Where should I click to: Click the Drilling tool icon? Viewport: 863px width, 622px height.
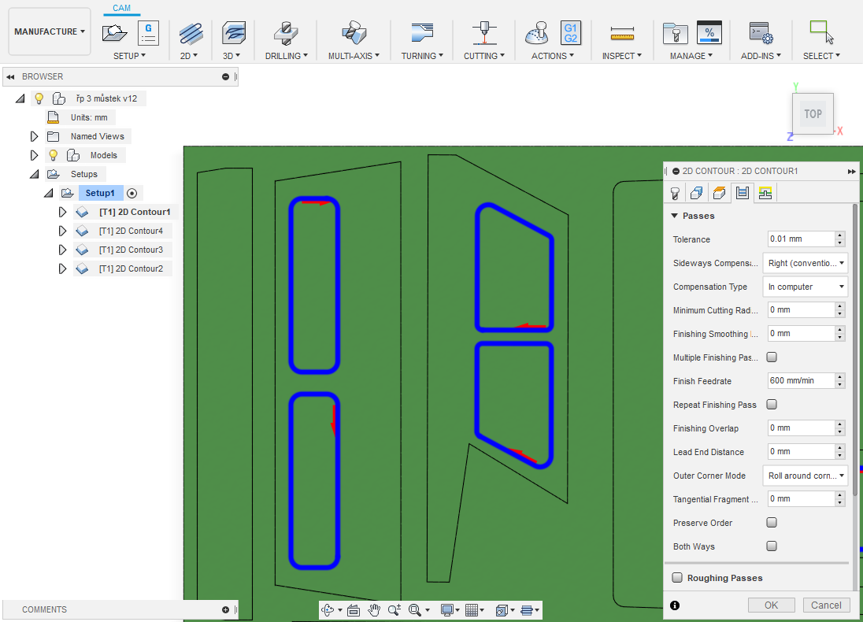[x=285, y=33]
